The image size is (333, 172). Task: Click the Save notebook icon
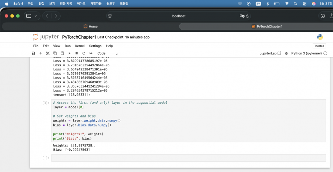[33, 53]
